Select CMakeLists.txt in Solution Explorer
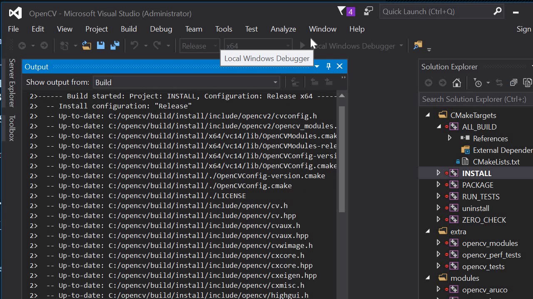This screenshot has height=299, width=533. [x=496, y=162]
